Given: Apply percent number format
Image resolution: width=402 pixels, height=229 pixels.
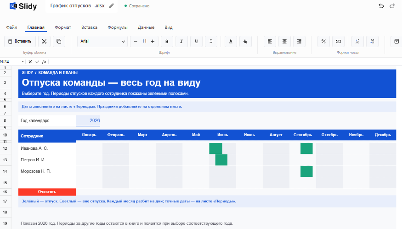Looking at the screenshot, I should 323,41.
